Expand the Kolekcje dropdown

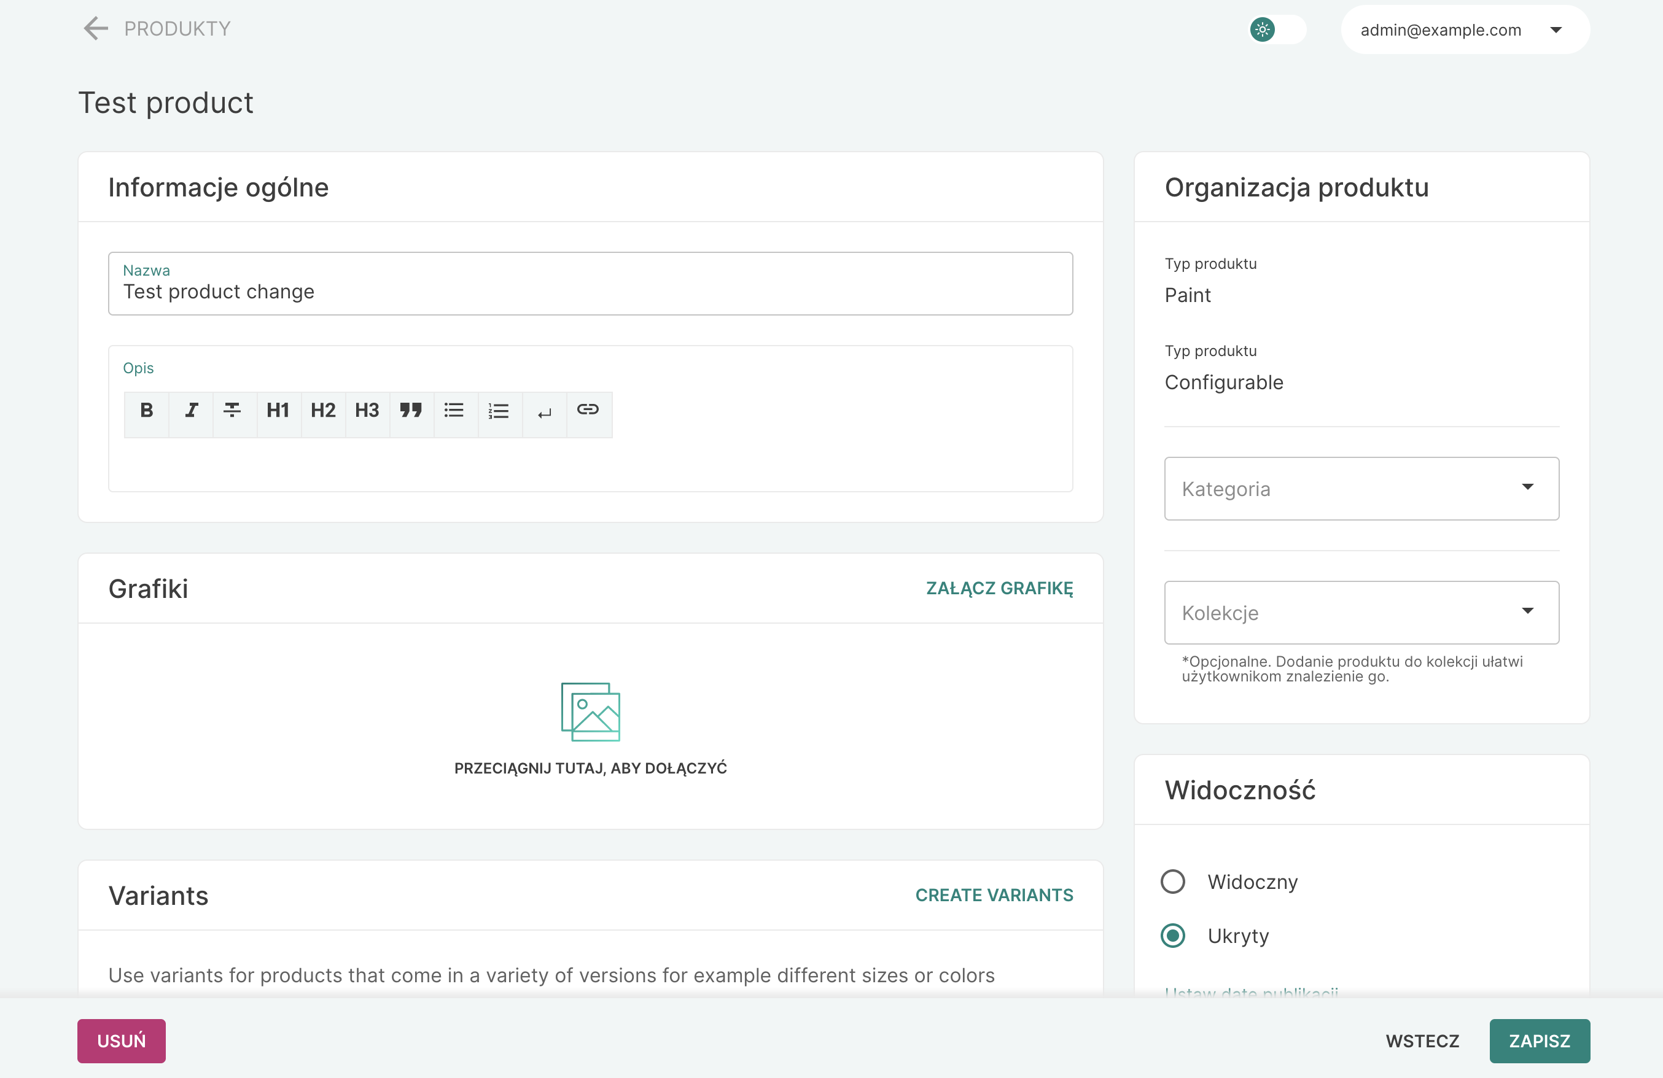(1360, 613)
